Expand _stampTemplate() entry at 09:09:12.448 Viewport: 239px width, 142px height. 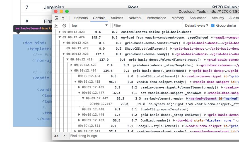click(x=79, y=115)
